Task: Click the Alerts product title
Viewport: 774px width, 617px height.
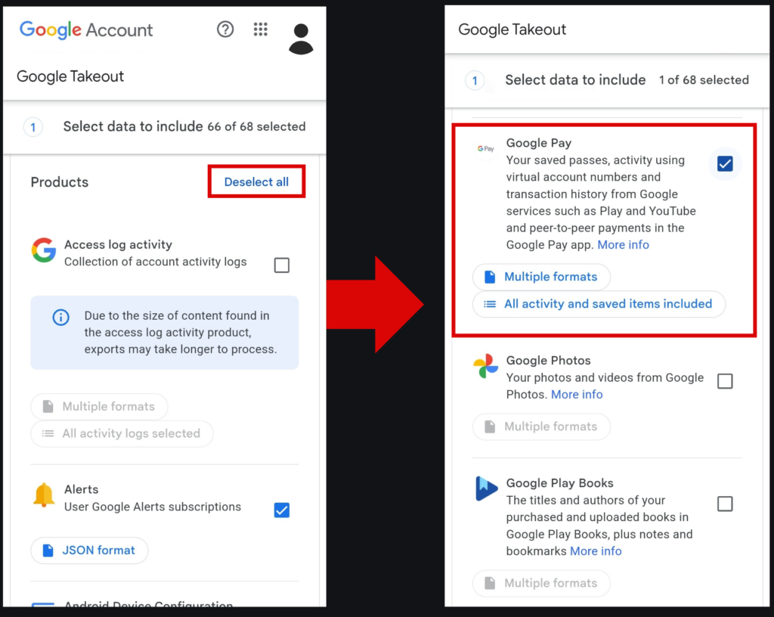Action: [x=82, y=489]
